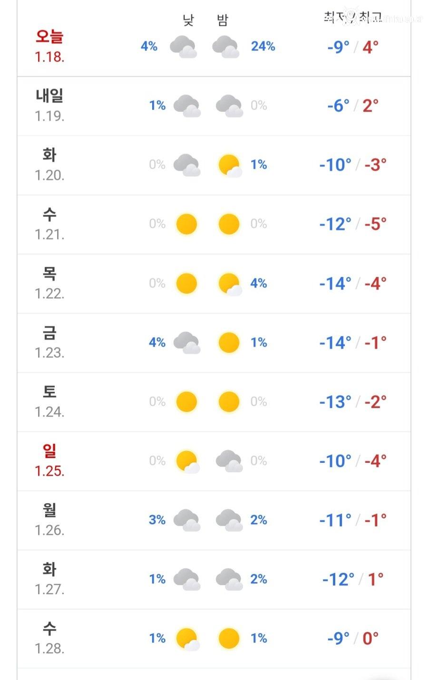Click the 낮 column header

pos(188,20)
